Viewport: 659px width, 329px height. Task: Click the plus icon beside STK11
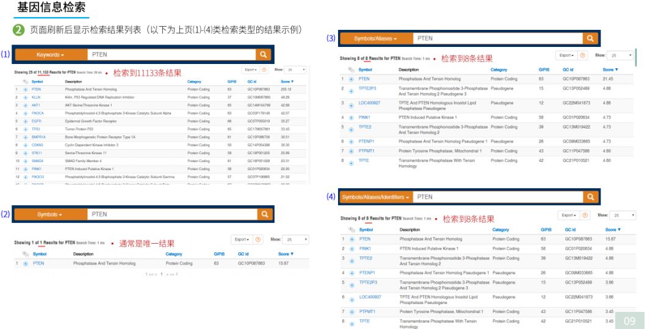point(25,153)
